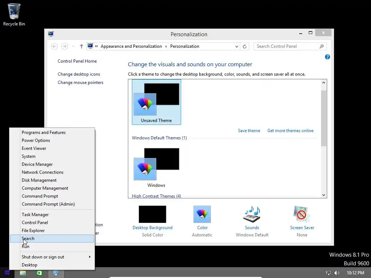Open the Store icon on the taskbar

coord(39,273)
